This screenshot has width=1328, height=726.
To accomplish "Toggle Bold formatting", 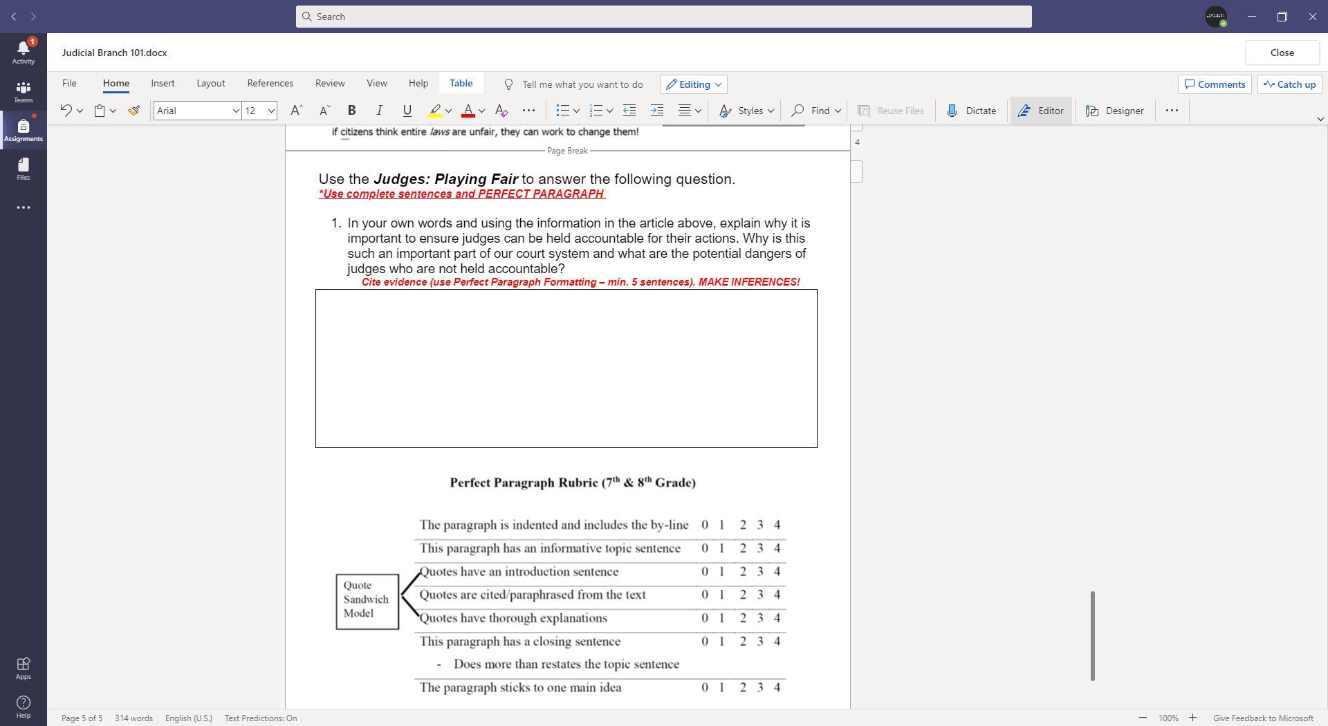I will coord(351,111).
